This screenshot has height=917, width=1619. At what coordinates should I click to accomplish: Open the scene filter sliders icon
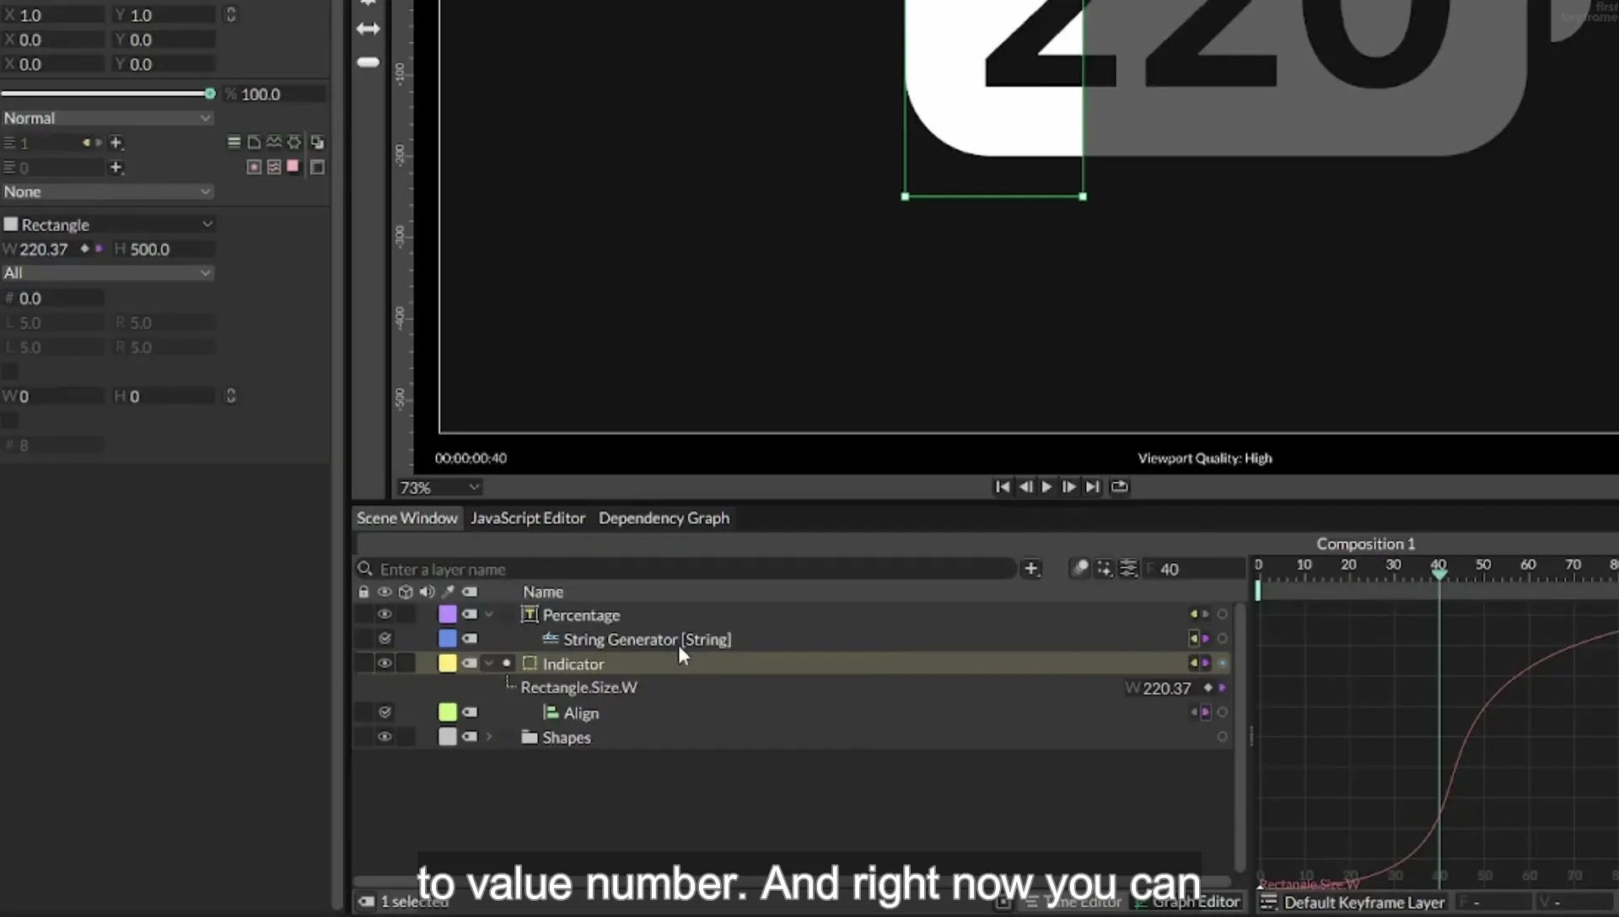(1128, 569)
